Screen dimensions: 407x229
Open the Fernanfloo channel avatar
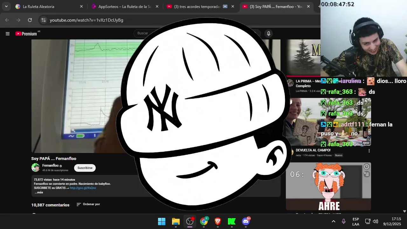pyautogui.click(x=36, y=168)
